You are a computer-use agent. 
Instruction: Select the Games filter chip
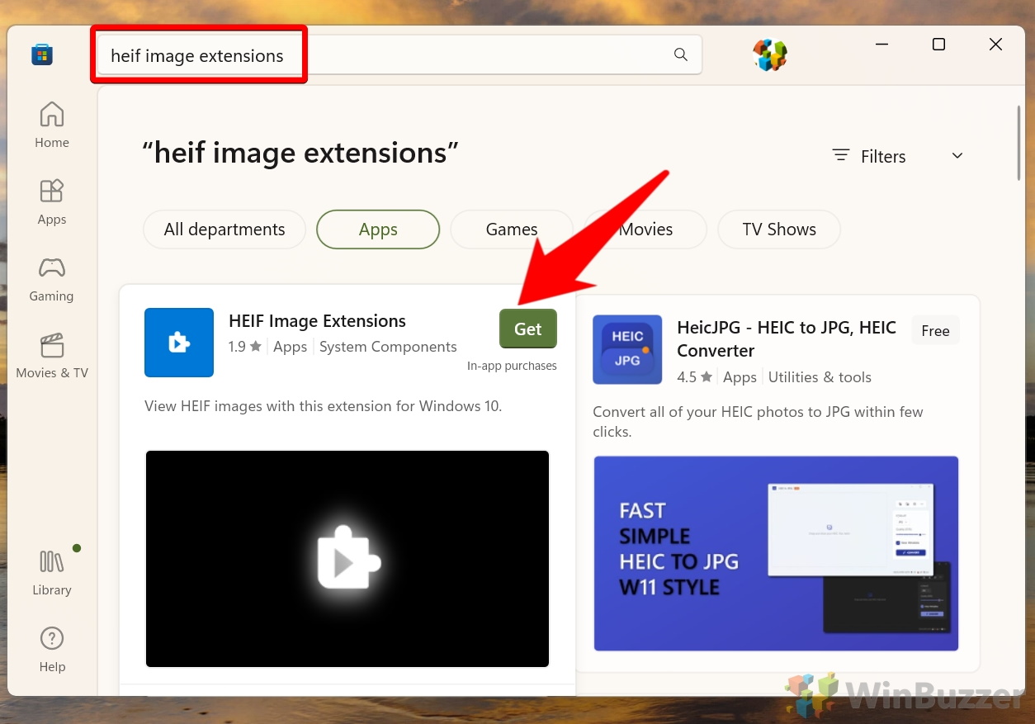pyautogui.click(x=512, y=230)
